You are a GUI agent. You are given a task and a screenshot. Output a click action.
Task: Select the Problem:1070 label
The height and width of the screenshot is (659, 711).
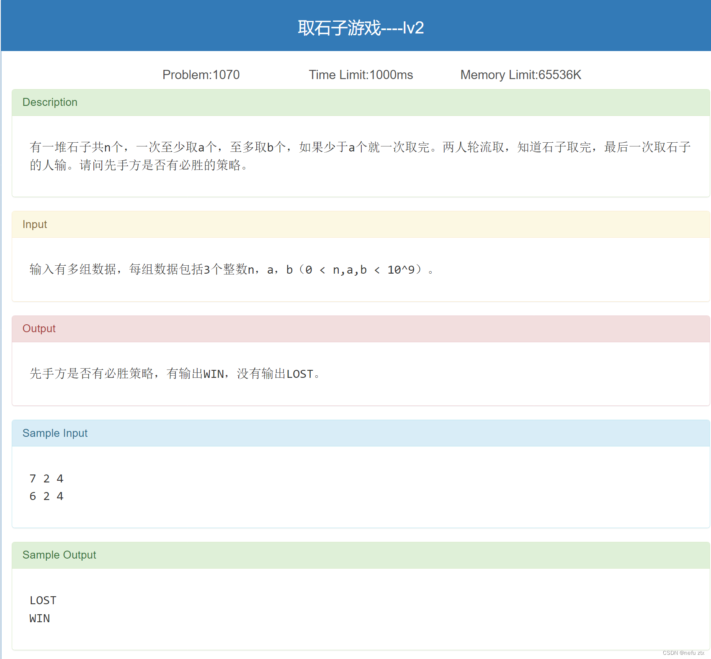201,74
